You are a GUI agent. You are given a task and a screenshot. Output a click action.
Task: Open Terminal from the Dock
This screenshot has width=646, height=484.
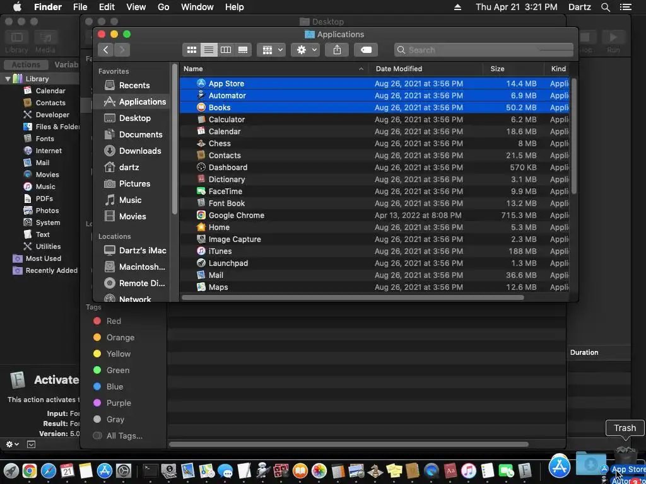coord(150,470)
